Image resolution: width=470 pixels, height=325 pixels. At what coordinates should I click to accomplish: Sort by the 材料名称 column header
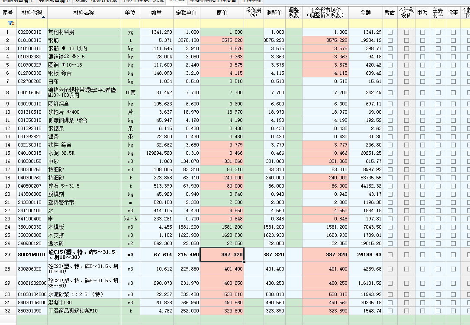pyautogui.click(x=84, y=13)
